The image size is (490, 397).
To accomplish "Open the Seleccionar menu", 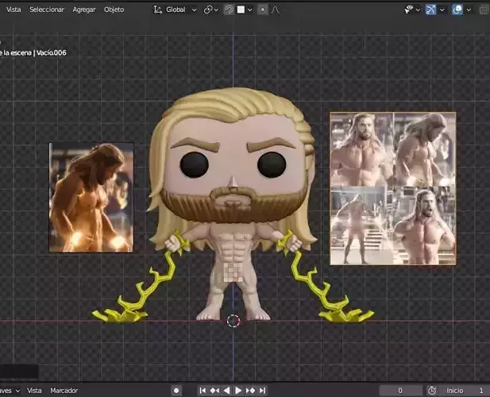I will (47, 10).
